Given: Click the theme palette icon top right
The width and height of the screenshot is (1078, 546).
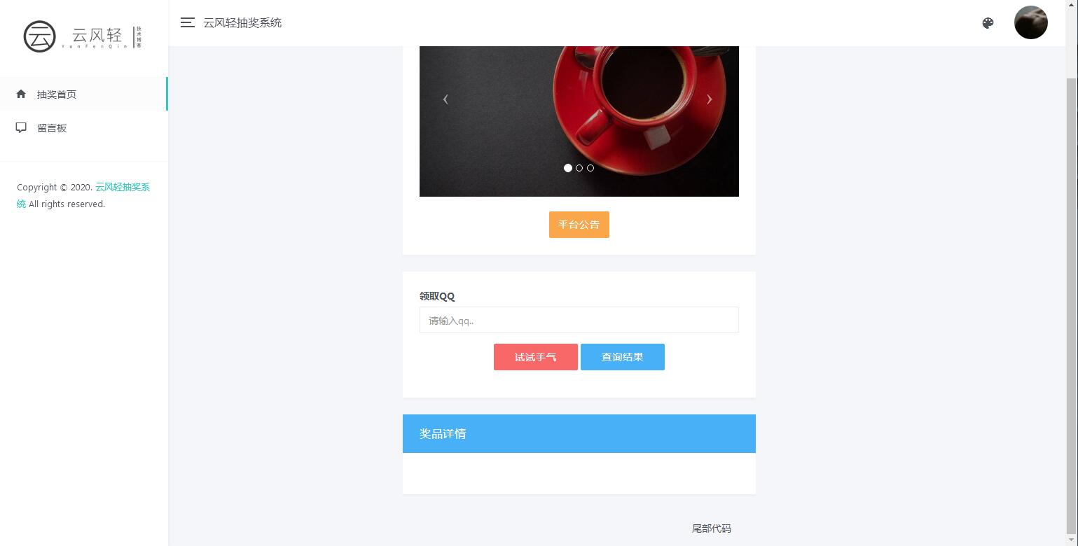Looking at the screenshot, I should 988,22.
